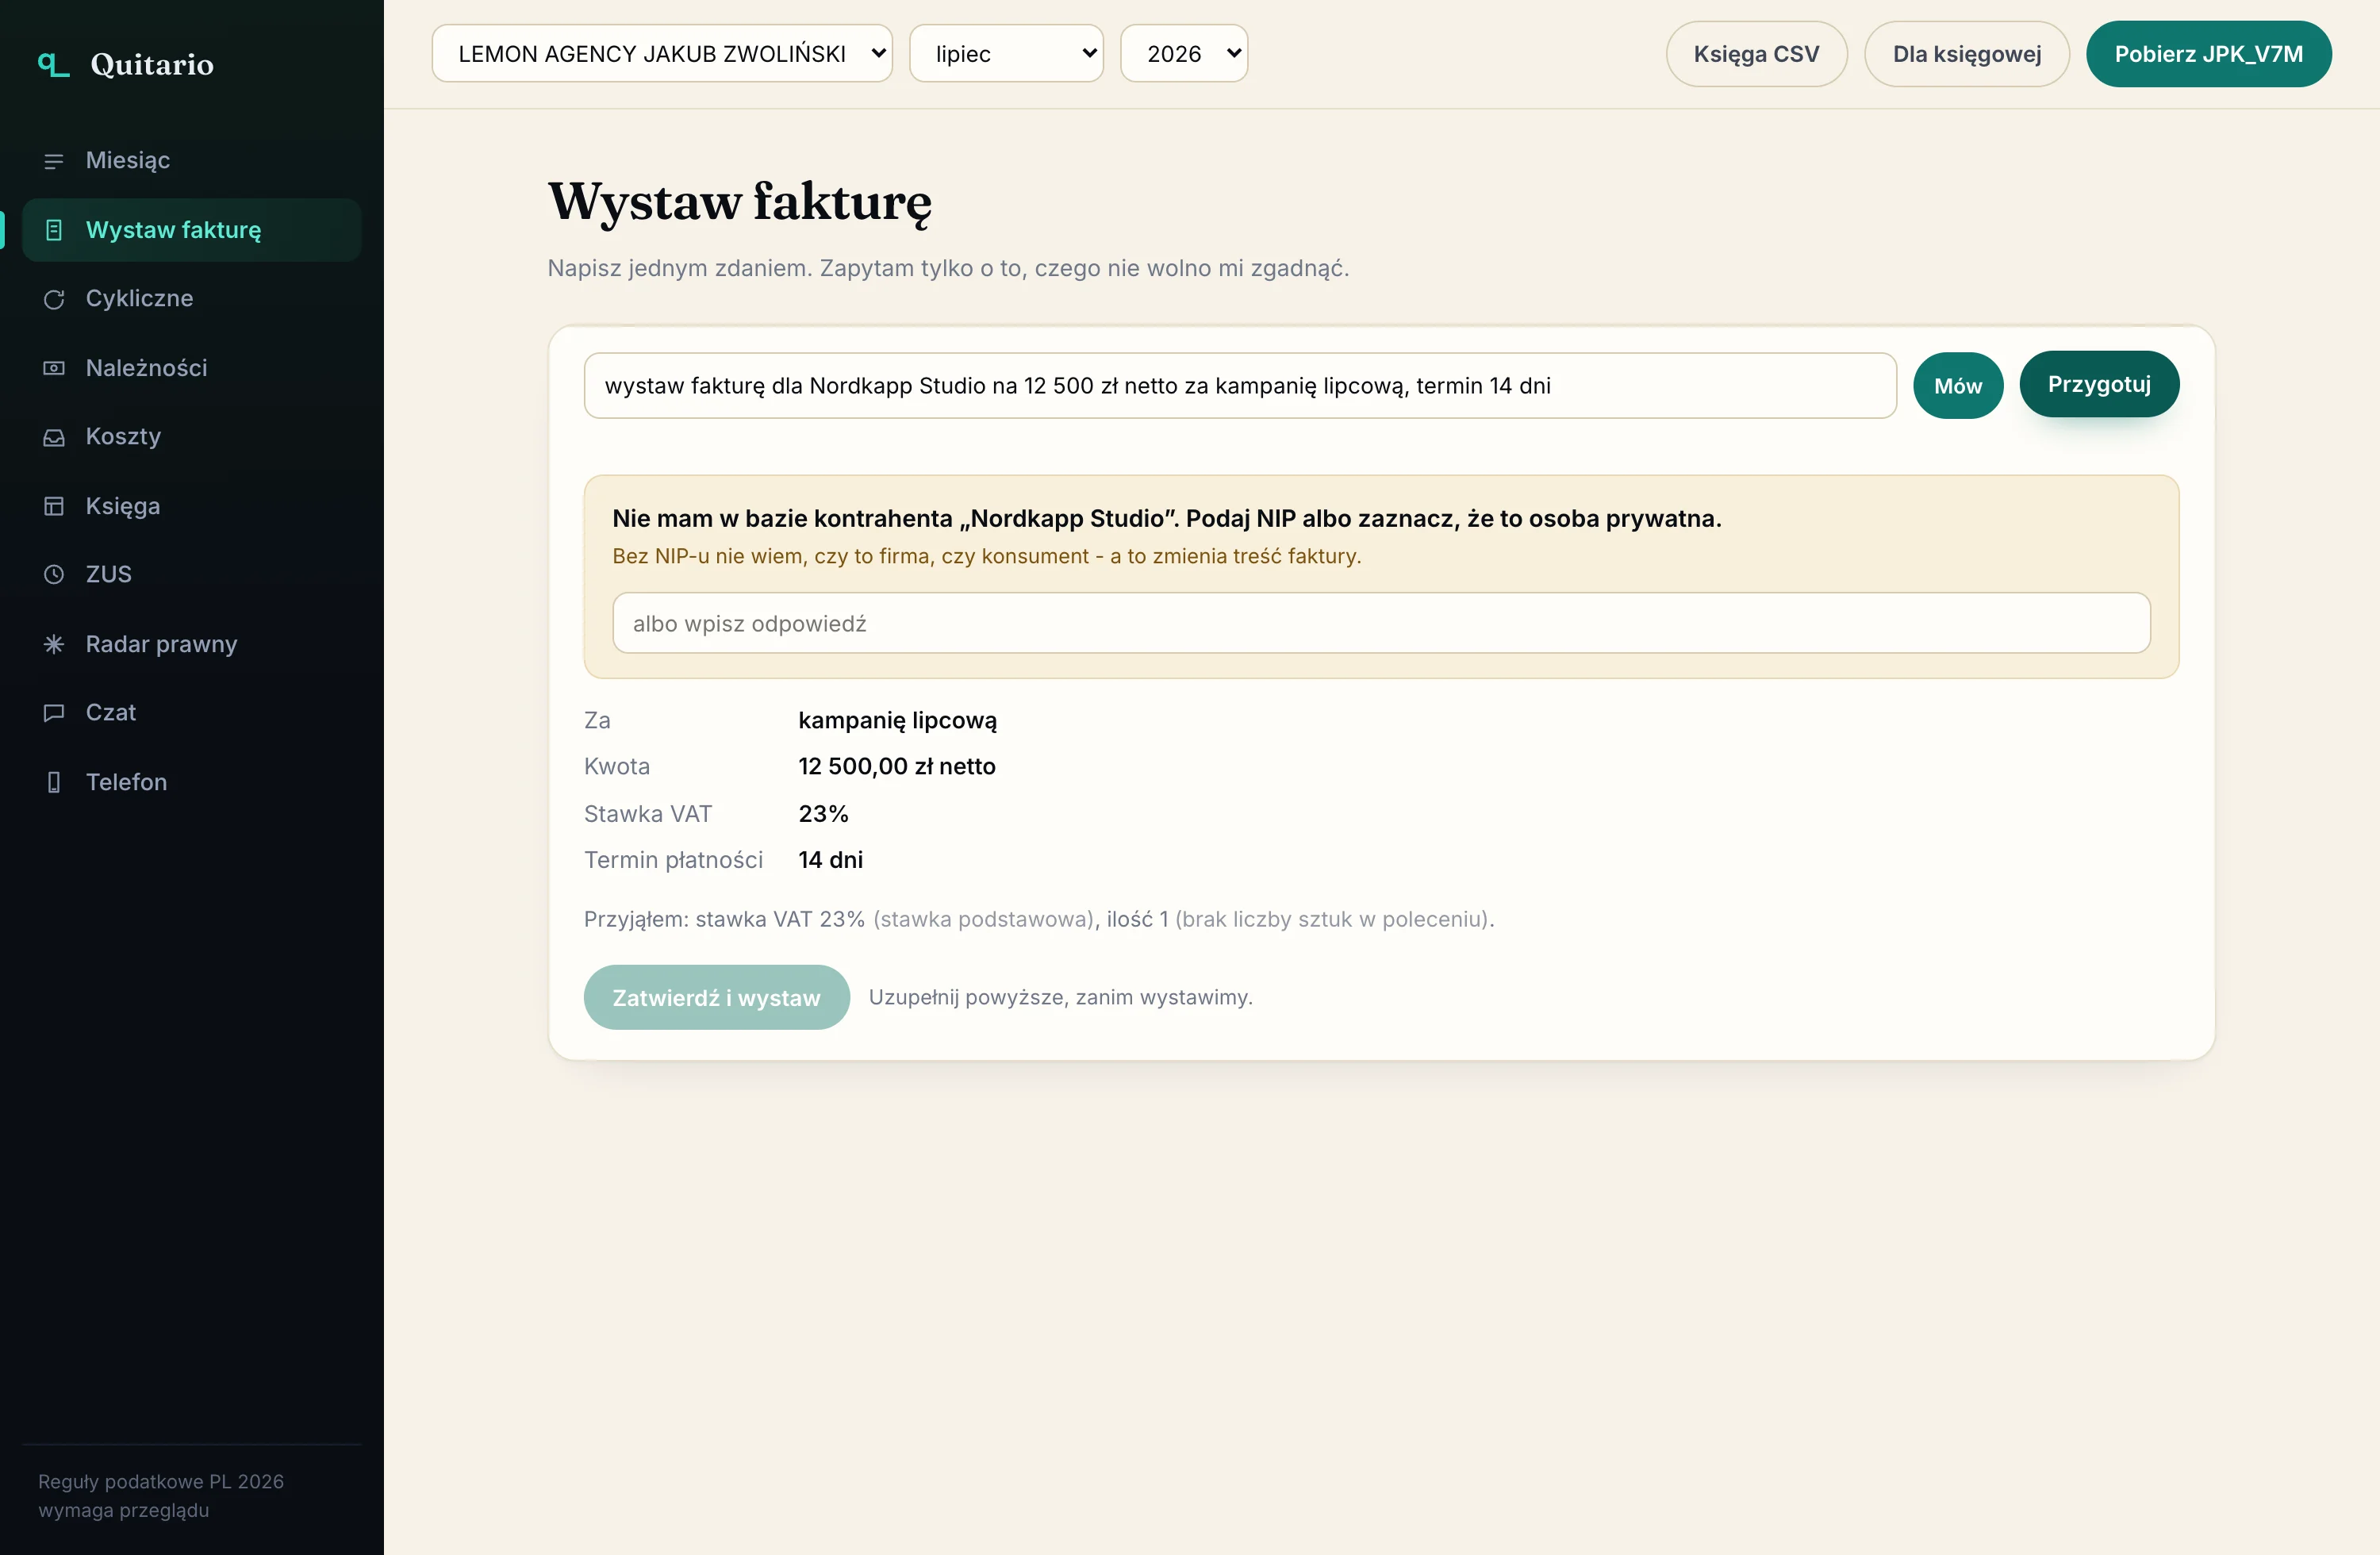Open the Koszty section
Viewport: 2380px width, 1555px height.
click(x=192, y=437)
